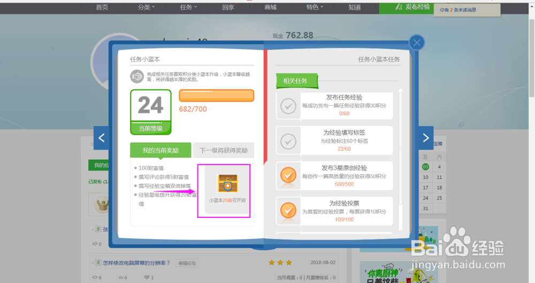The height and width of the screenshot is (283, 535).
Task: Click the heart likes icon
Action: pos(147,278)
